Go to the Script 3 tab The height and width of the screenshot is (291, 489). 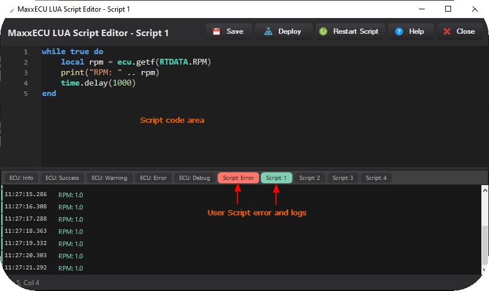click(x=343, y=178)
